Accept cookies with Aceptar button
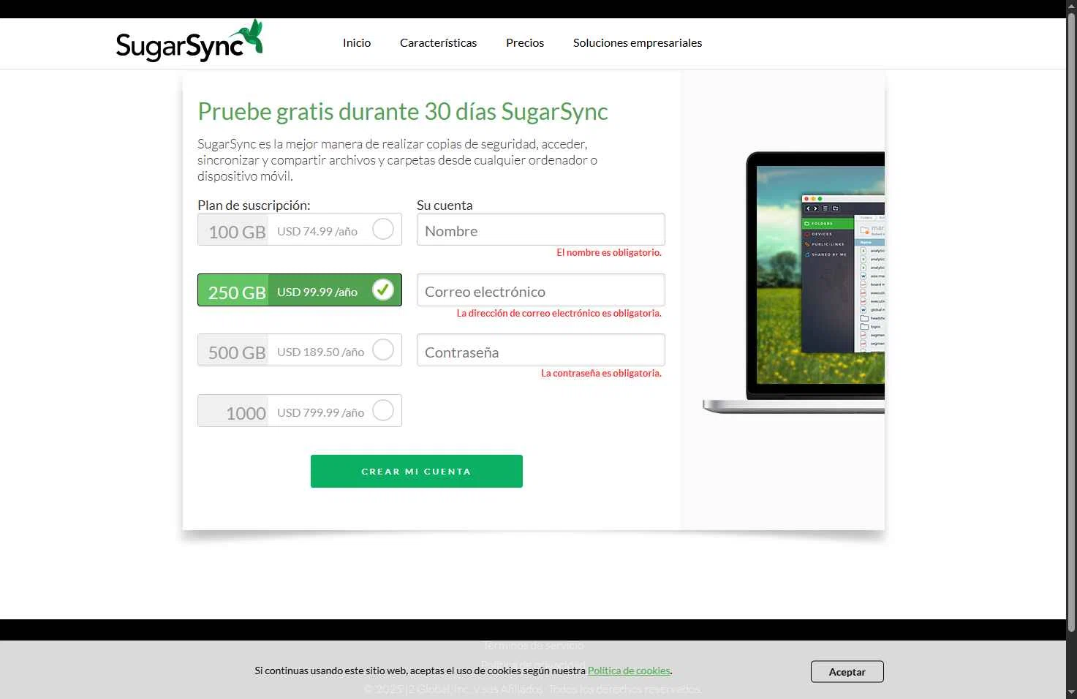1077x699 pixels. (847, 672)
